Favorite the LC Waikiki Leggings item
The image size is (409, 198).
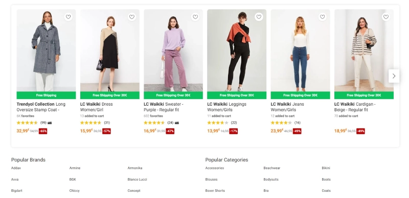(x=259, y=17)
